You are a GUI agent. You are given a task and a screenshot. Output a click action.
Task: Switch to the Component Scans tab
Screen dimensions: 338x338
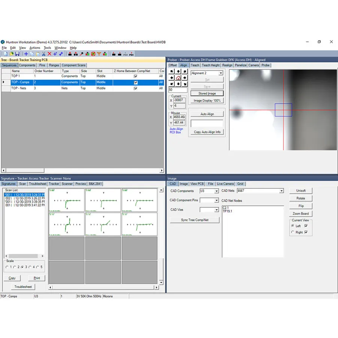pos(74,65)
